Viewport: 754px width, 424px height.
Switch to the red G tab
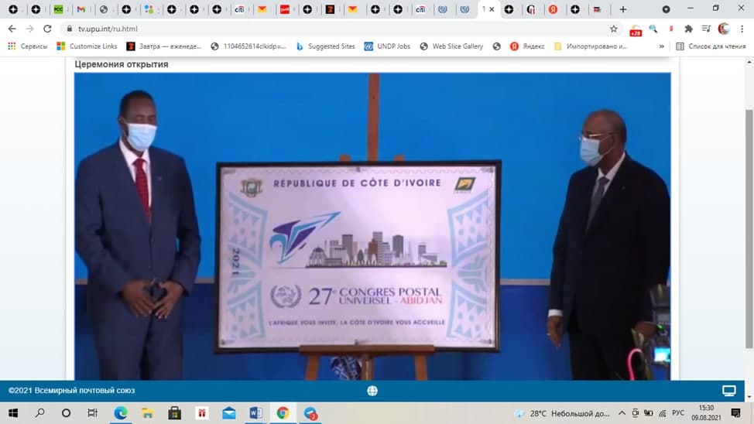531,9
